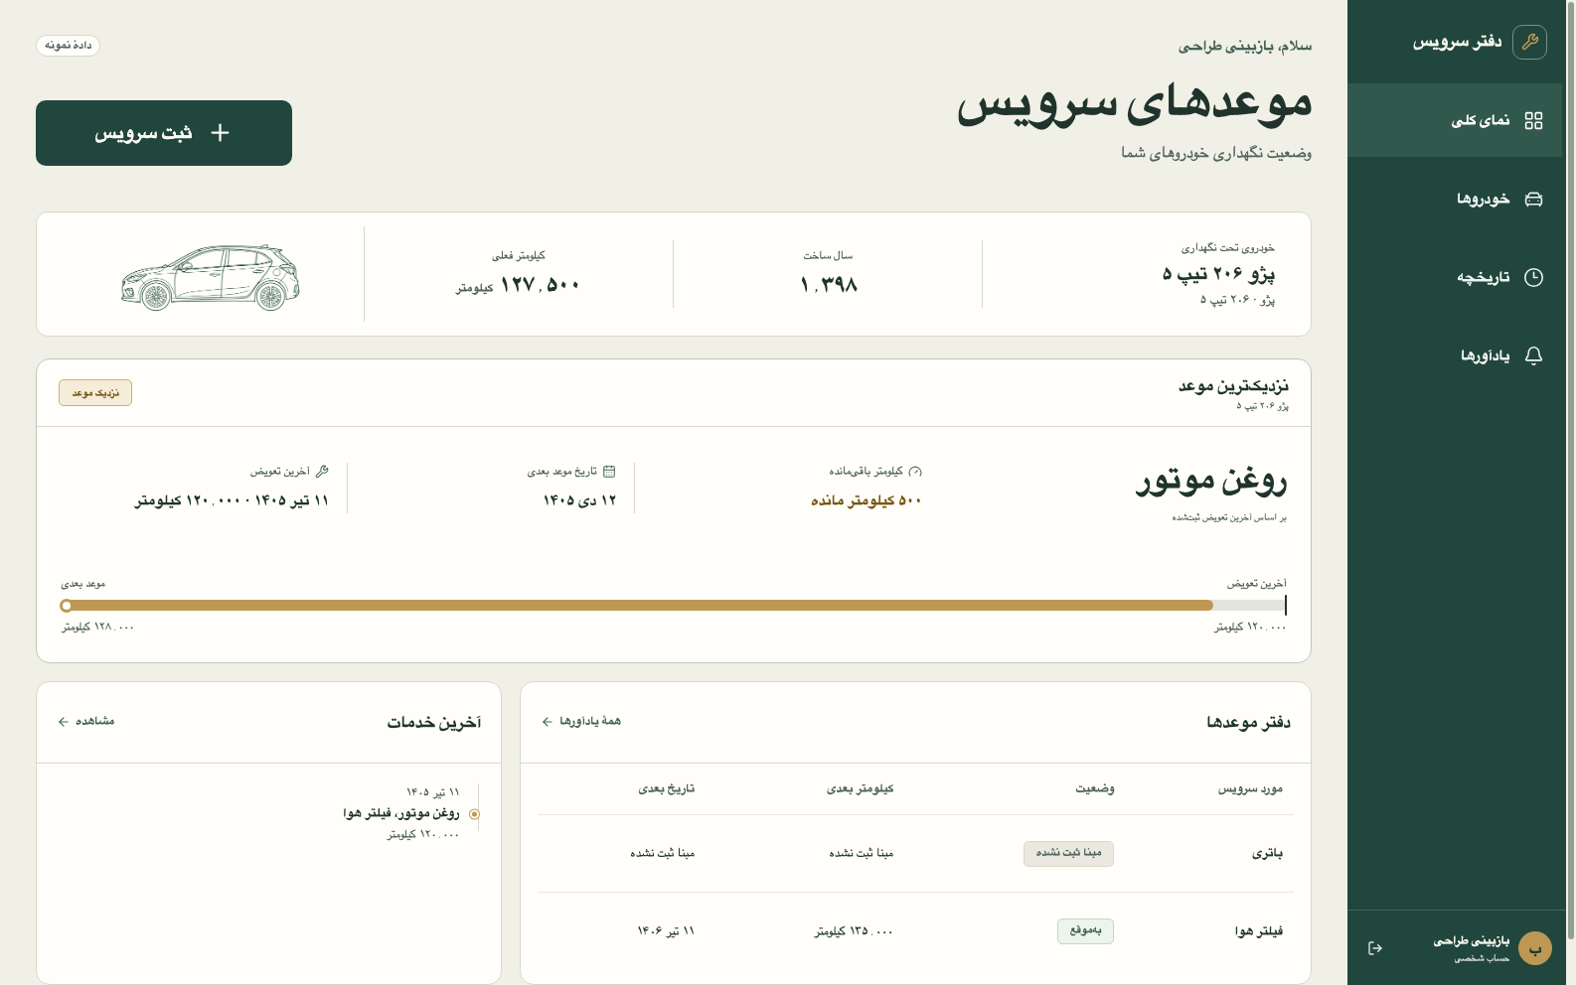
Task: Click the plus icon on the ثبت سرویس button
Action: pyautogui.click(x=221, y=133)
